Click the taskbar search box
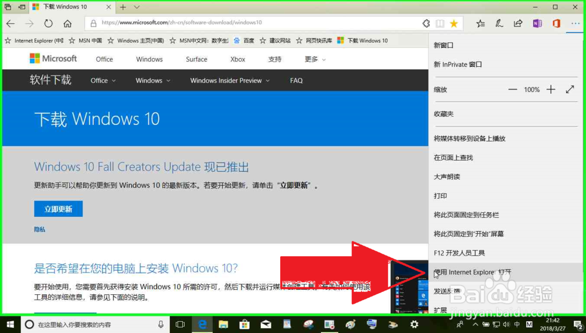Screen dimensions: 586x333 tap(95, 324)
